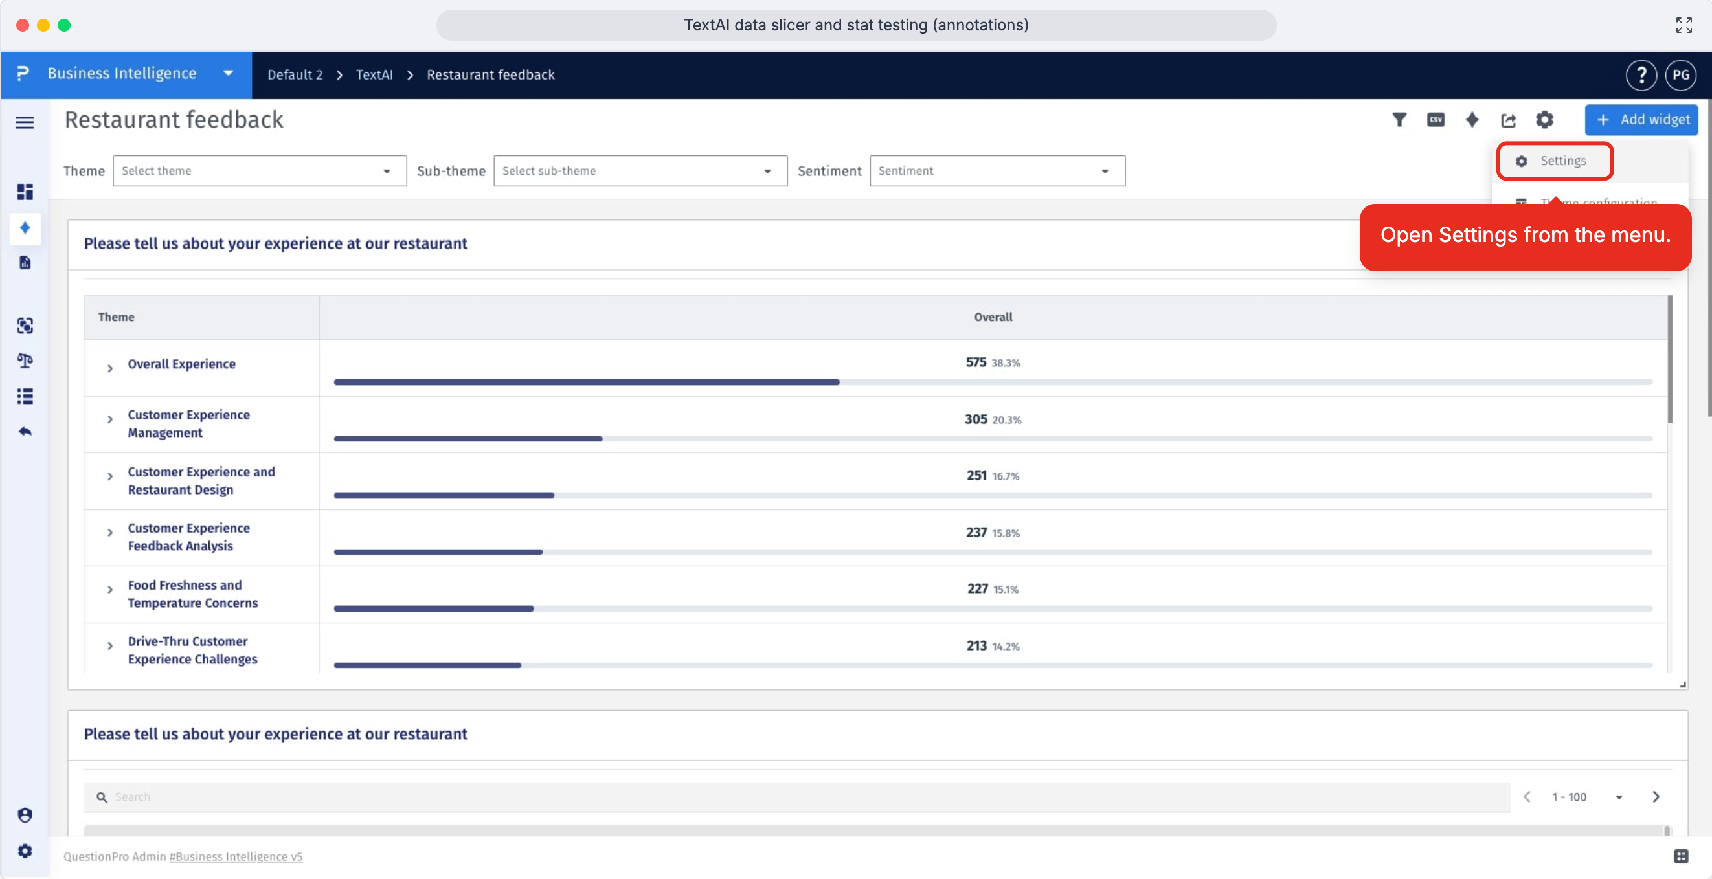Click the gear icon beside Add widget

(1544, 120)
